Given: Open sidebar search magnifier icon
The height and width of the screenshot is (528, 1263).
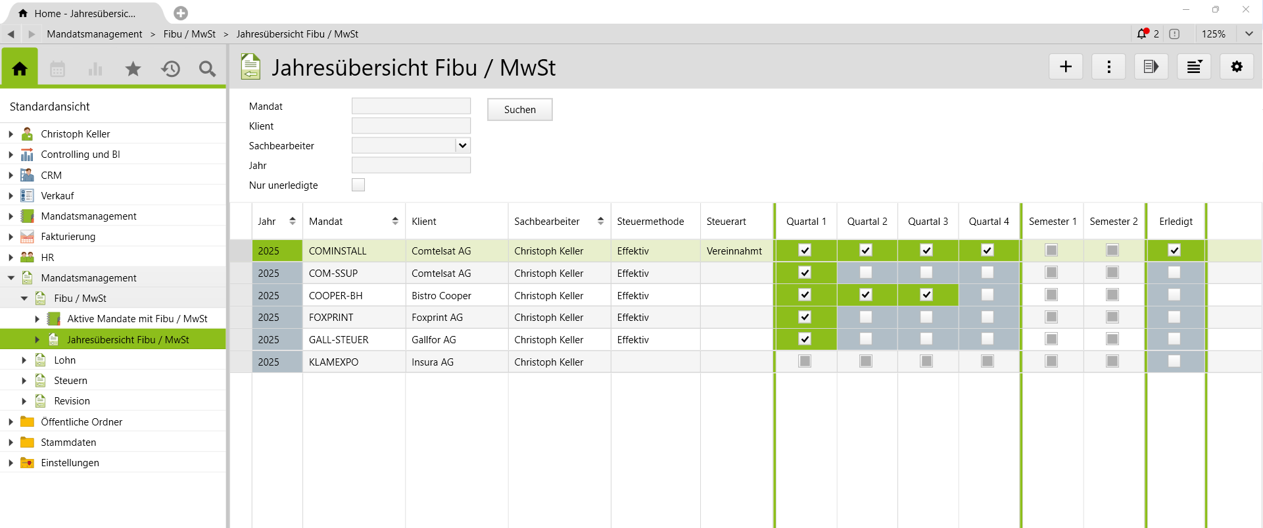Looking at the screenshot, I should coord(207,68).
